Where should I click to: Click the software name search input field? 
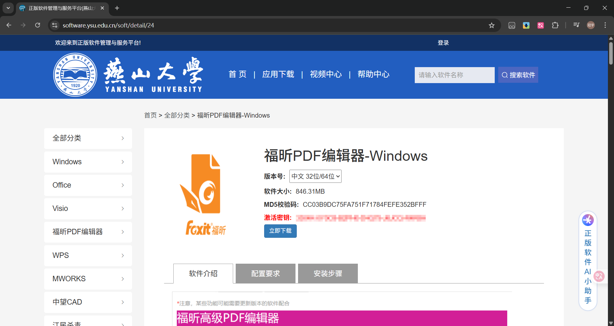pyautogui.click(x=454, y=75)
